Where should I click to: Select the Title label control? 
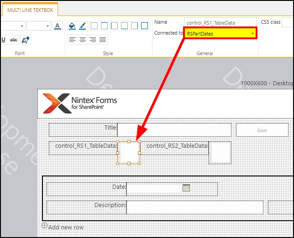(x=83, y=130)
